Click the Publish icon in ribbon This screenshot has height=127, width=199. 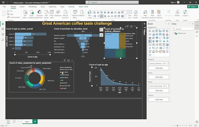tap(177, 13)
